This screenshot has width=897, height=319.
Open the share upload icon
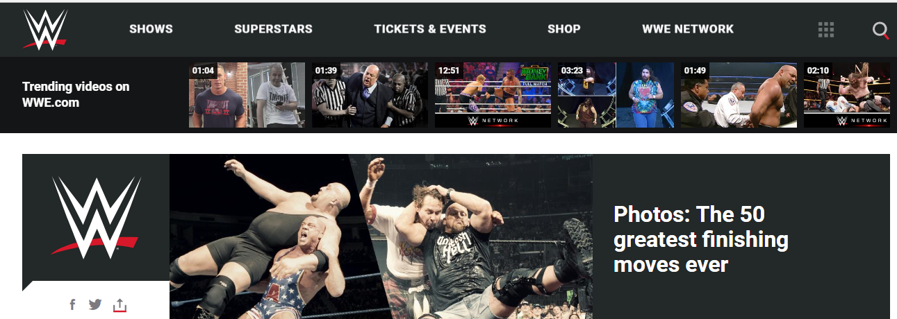120,304
